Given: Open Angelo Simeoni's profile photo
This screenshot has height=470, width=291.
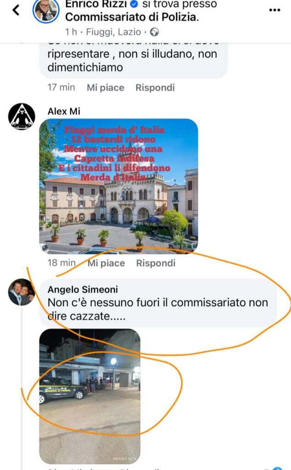Looking at the screenshot, I should [21, 292].
